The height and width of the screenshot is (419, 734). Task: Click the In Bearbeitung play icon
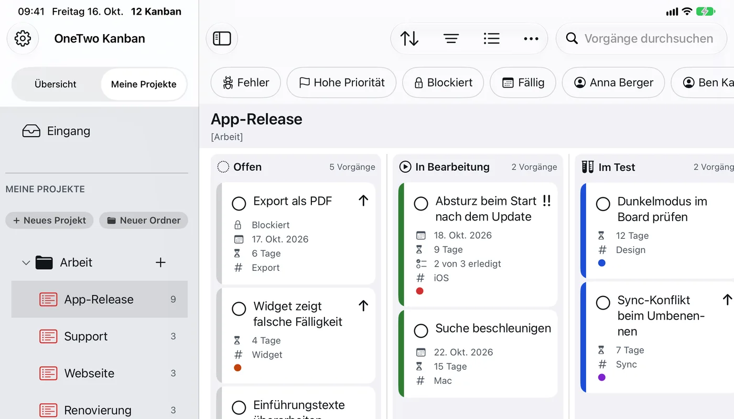pyautogui.click(x=405, y=167)
